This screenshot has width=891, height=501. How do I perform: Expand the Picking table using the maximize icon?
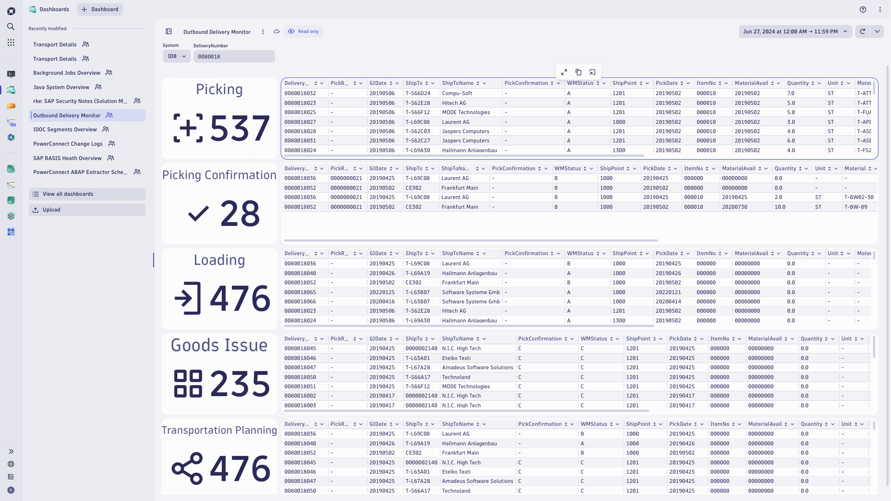(564, 72)
